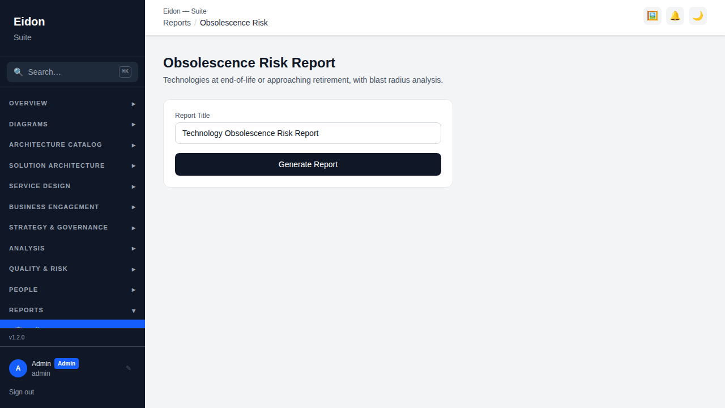
Task: Expand the Quality & Risk section
Action: 72,269
